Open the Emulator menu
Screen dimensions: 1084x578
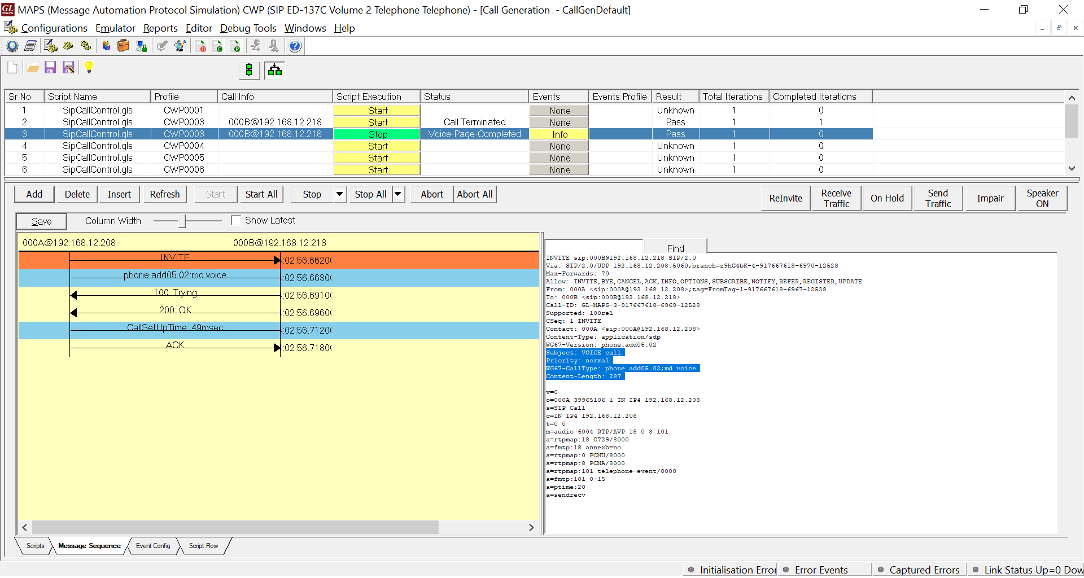coord(115,28)
